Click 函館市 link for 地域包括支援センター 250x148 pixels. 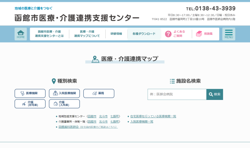(92, 116)
